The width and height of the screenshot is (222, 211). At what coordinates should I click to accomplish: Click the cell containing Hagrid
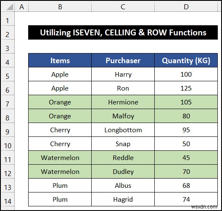pos(123,199)
